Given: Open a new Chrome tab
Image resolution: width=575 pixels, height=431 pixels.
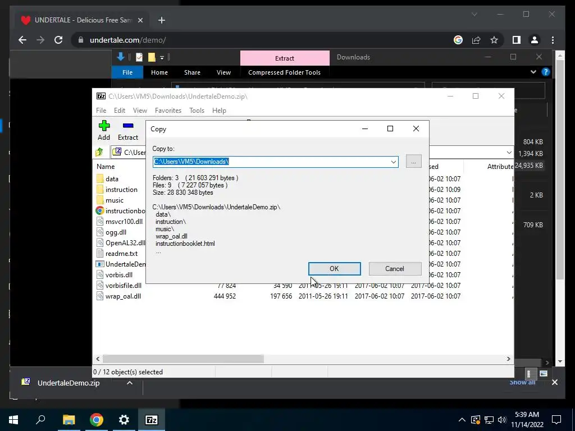Looking at the screenshot, I should pos(161,20).
